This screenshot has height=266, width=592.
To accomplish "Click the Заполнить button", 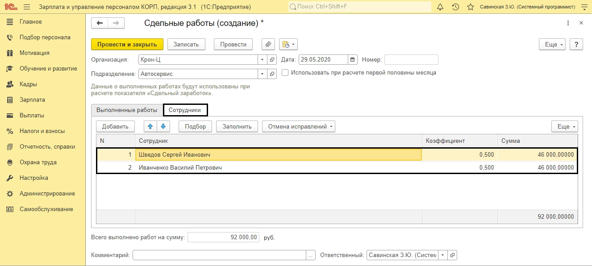I will coord(237,126).
